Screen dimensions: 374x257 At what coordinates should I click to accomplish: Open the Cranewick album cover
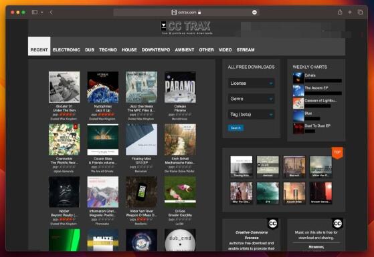coord(64,140)
